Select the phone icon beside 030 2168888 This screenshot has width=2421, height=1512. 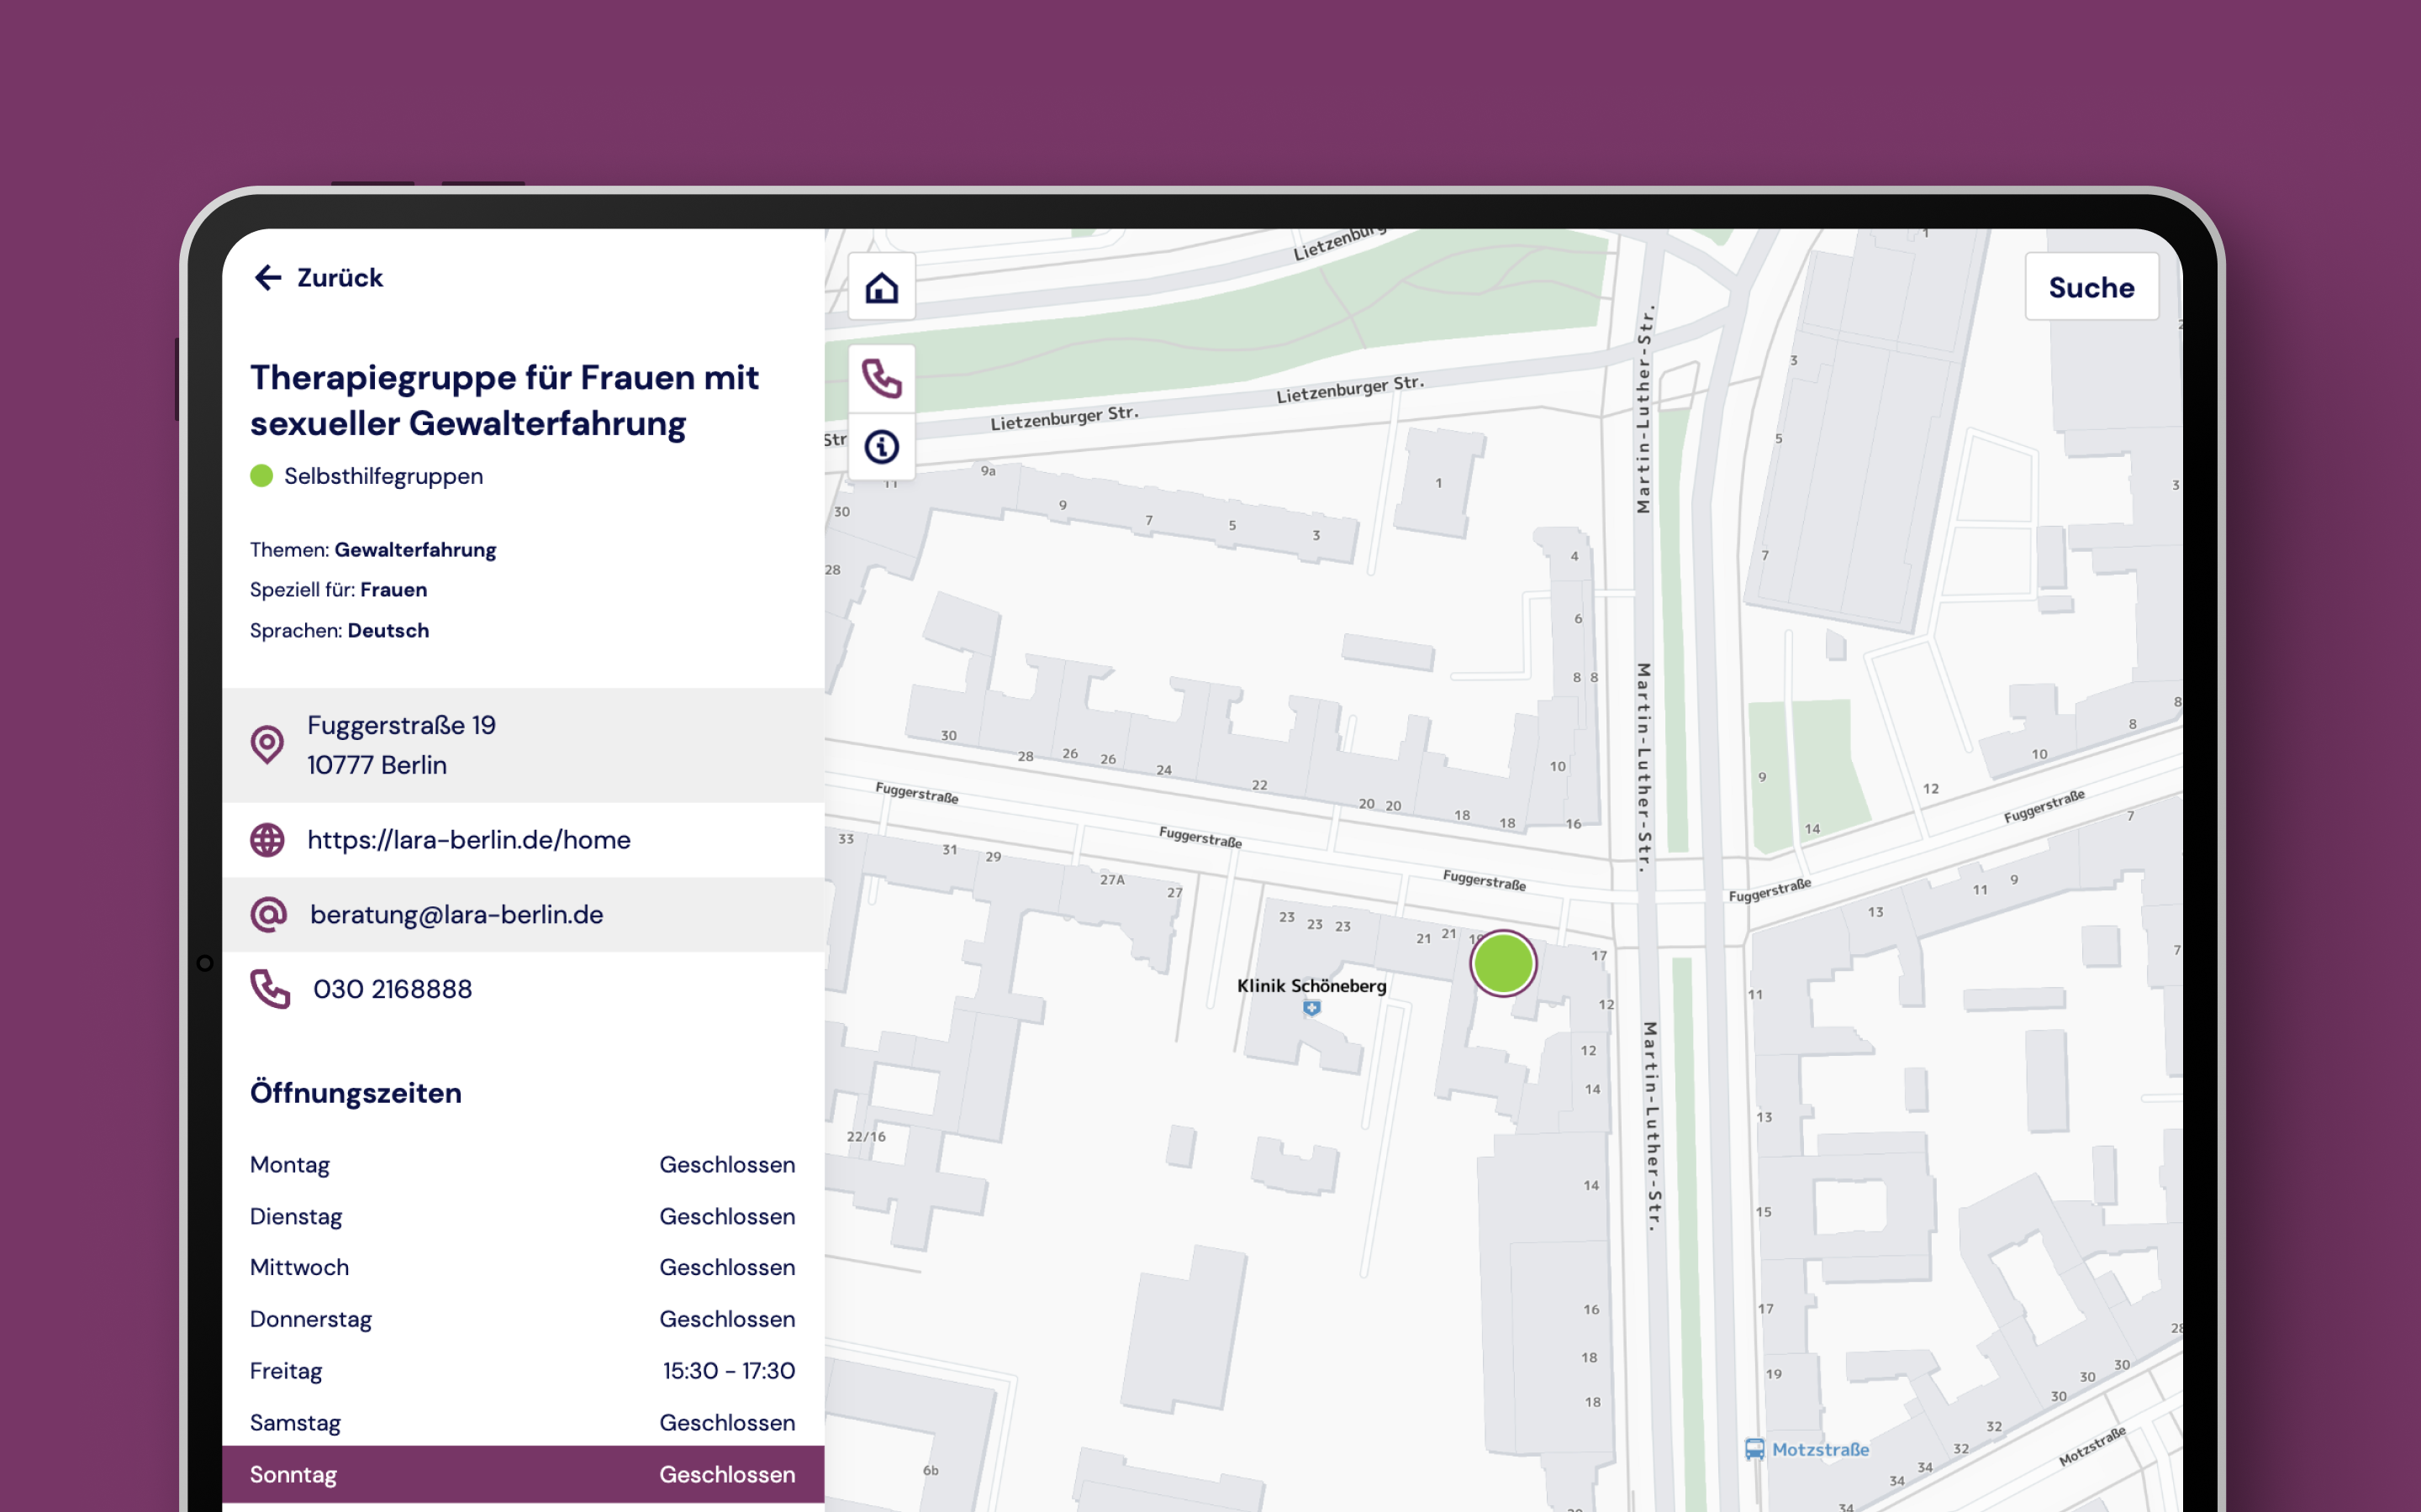click(269, 989)
